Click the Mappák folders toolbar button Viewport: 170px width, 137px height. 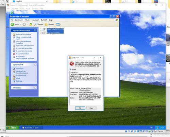click(49, 24)
